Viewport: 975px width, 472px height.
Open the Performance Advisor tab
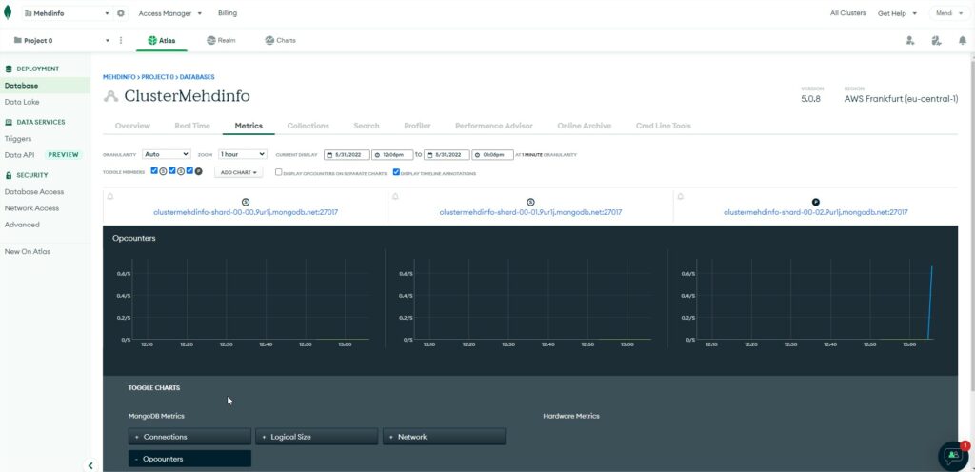tap(494, 126)
